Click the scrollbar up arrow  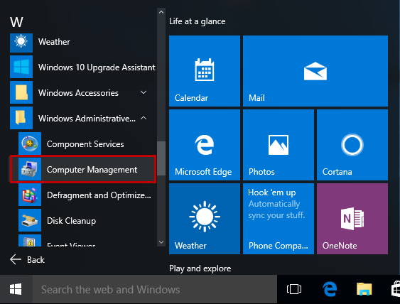pyautogui.click(x=161, y=12)
